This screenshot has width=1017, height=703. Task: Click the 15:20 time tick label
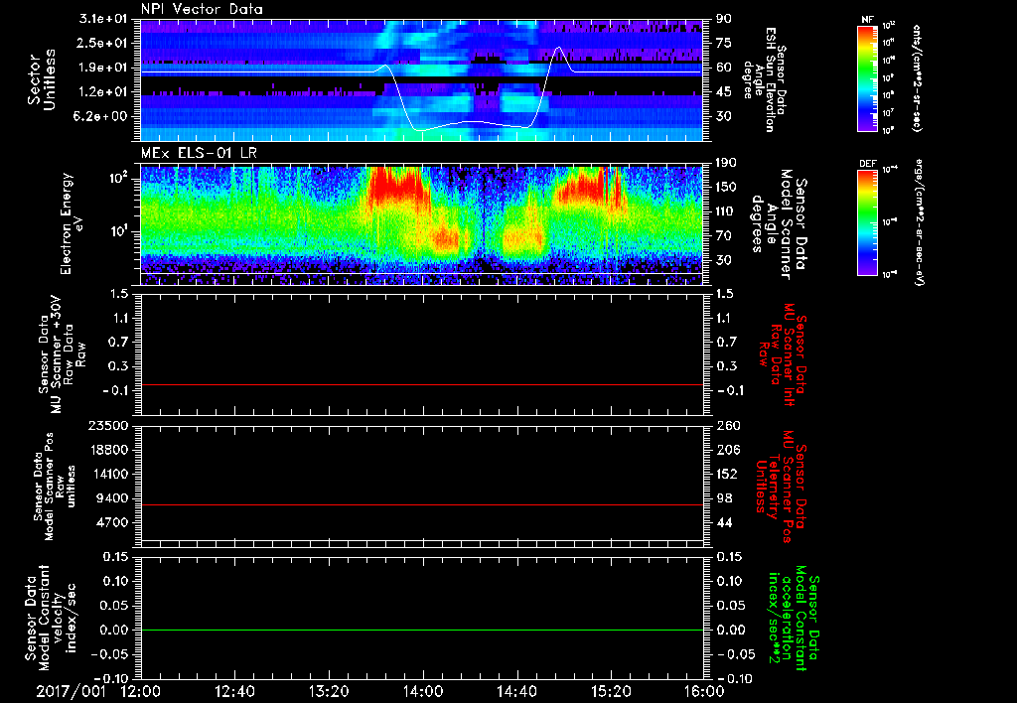(x=611, y=691)
